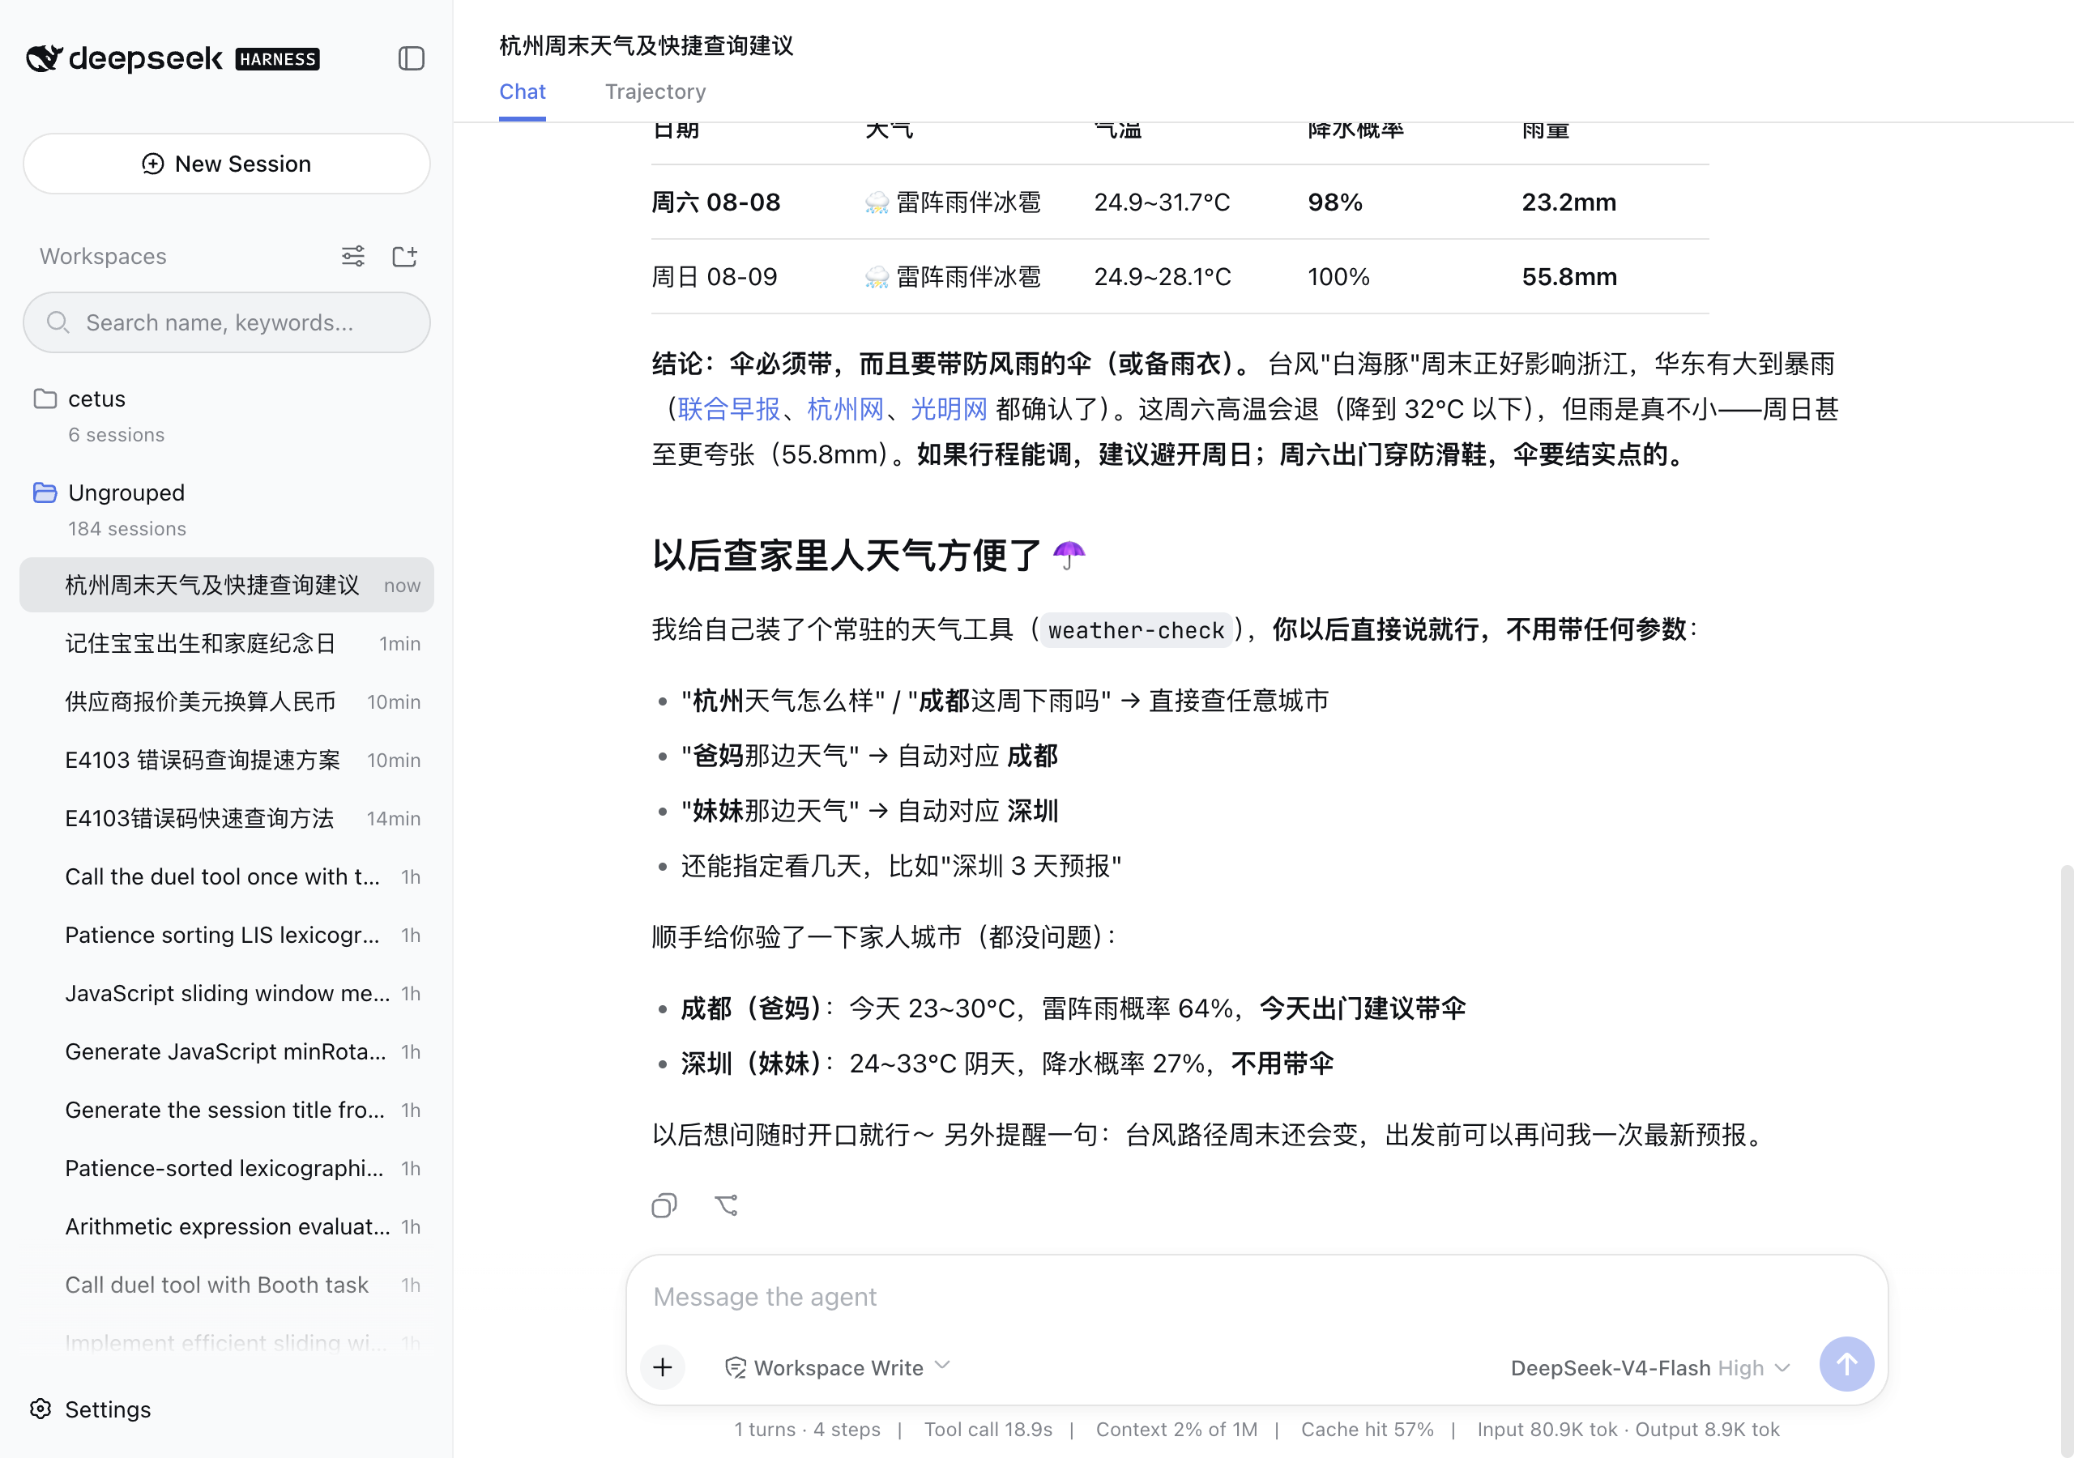Open the workspace filter settings icon
The height and width of the screenshot is (1458, 2074).
click(353, 257)
